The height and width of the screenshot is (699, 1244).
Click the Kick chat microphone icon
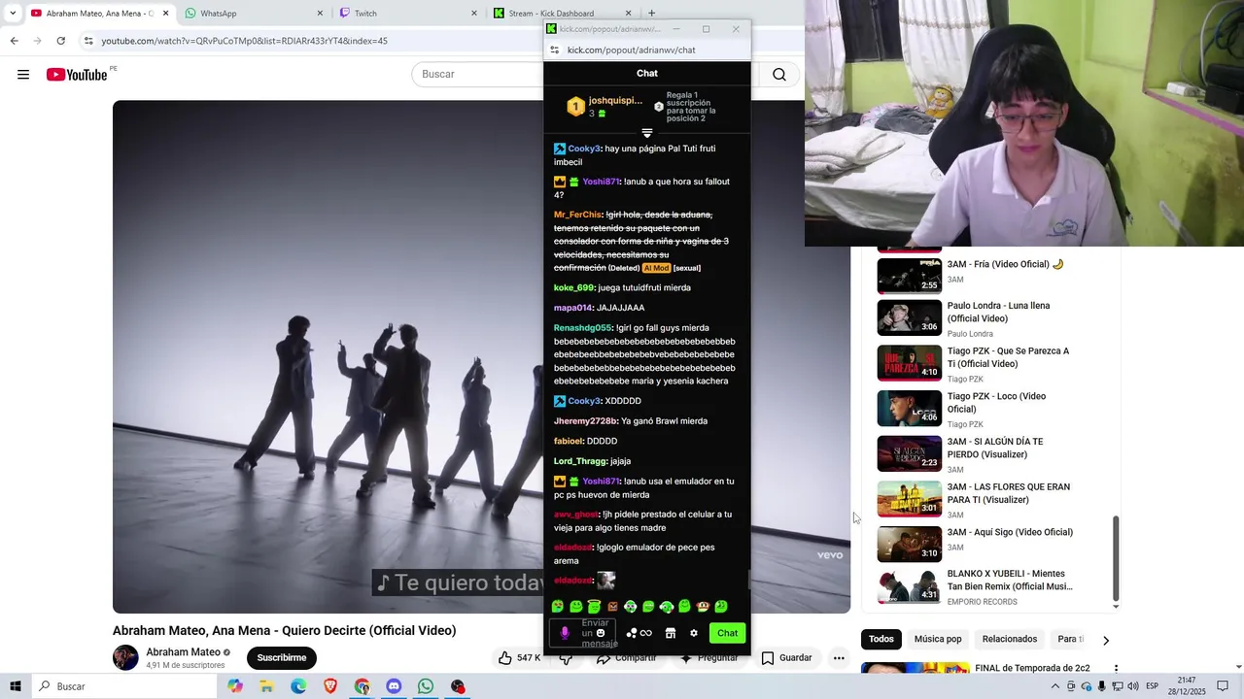(x=565, y=633)
